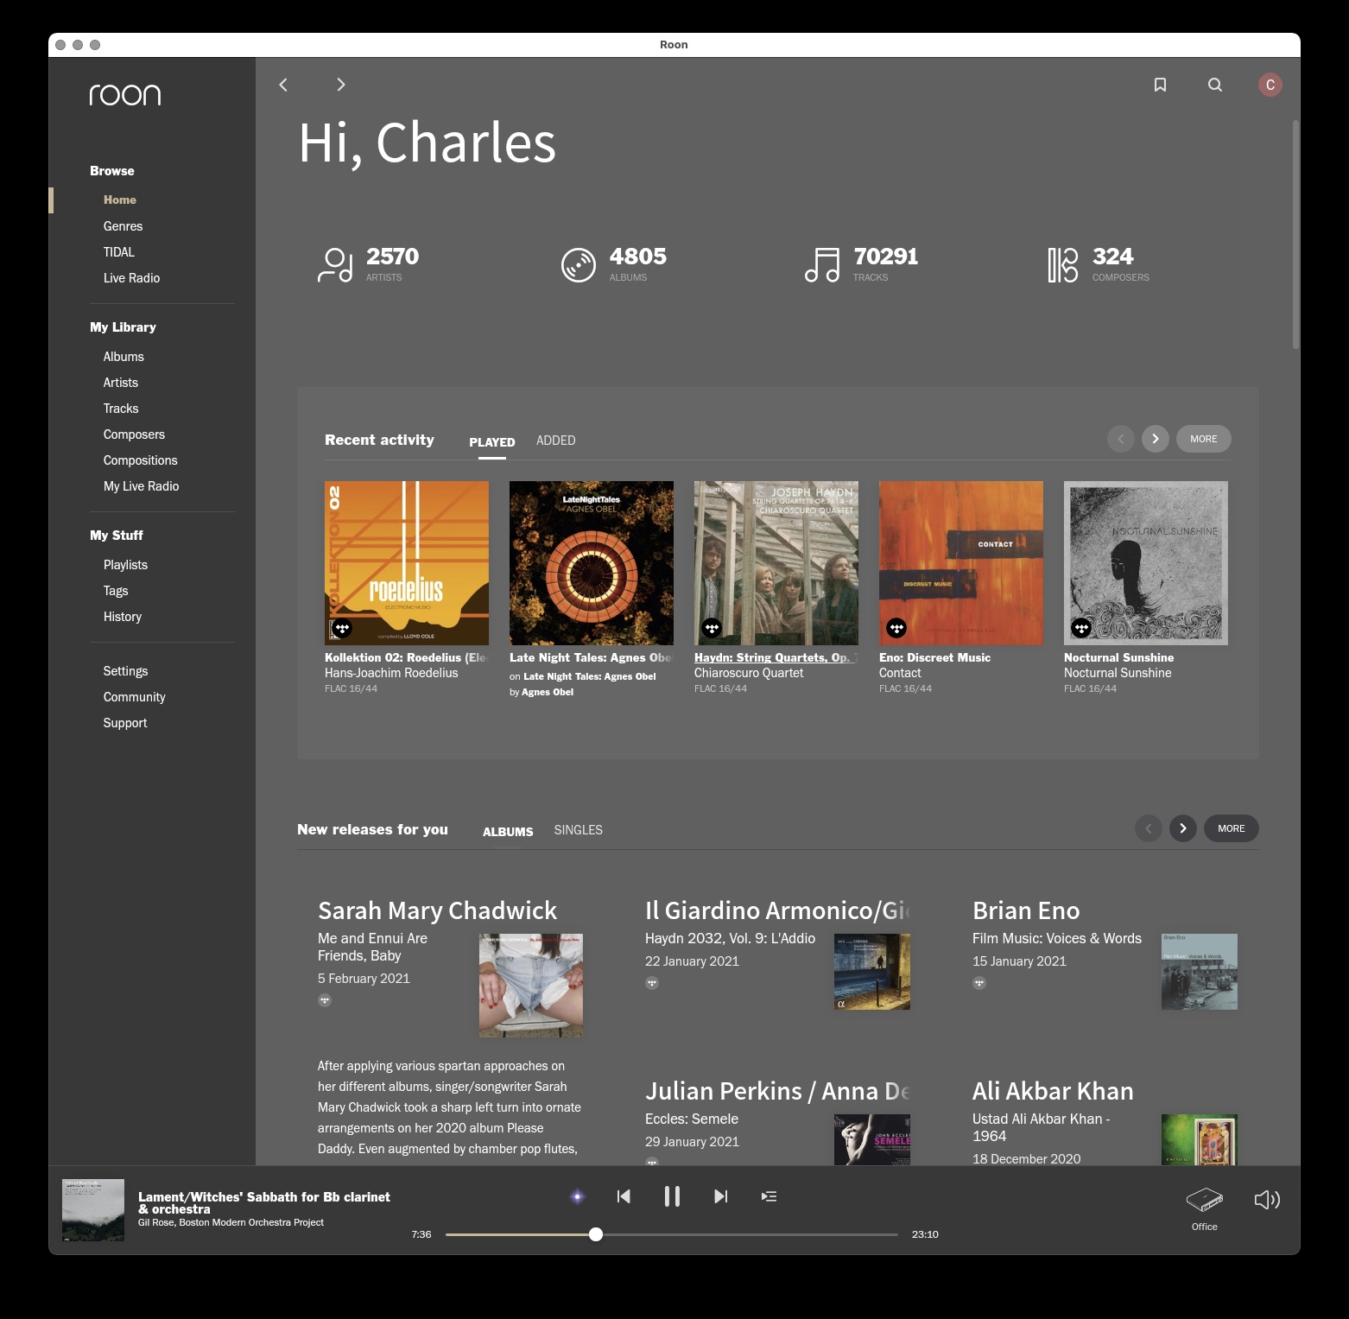Toggle Roon Radio star icon
Viewport: 1349px width, 1319px height.
click(578, 1196)
